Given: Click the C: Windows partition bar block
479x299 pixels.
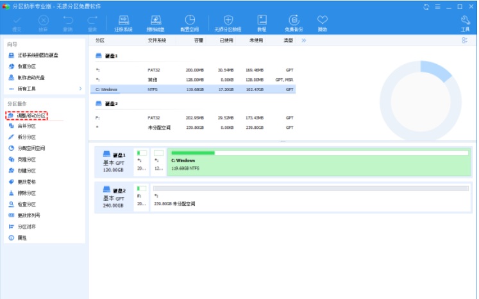Looking at the screenshot, I should pyautogui.click(x=318, y=161).
